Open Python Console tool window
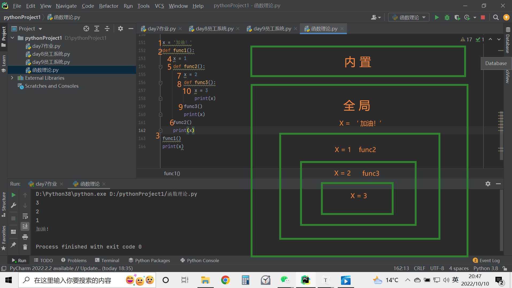The height and width of the screenshot is (288, 512). pyautogui.click(x=200, y=260)
